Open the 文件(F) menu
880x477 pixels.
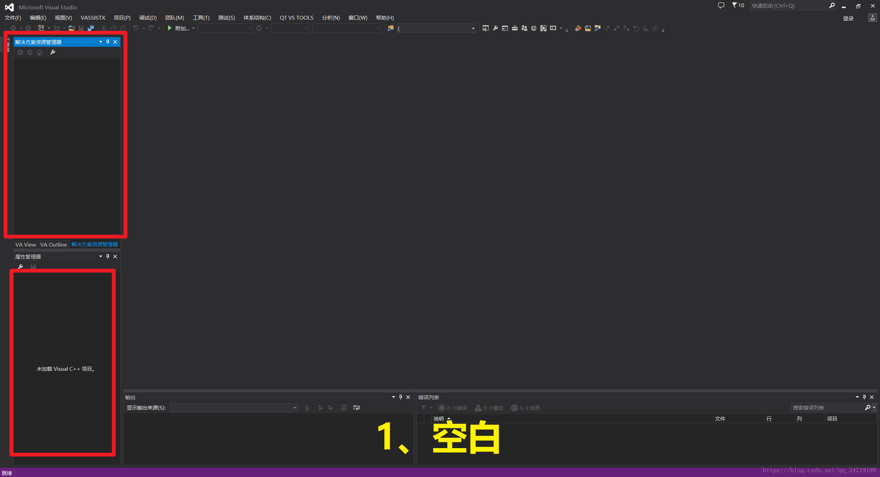pos(13,18)
